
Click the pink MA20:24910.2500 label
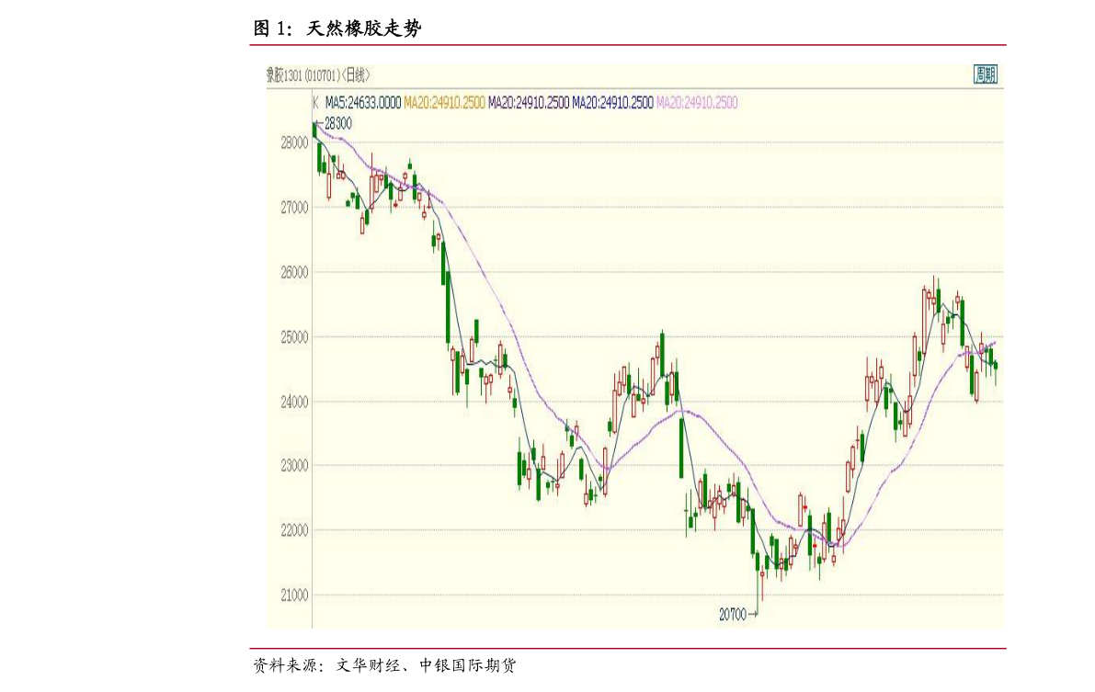click(697, 103)
